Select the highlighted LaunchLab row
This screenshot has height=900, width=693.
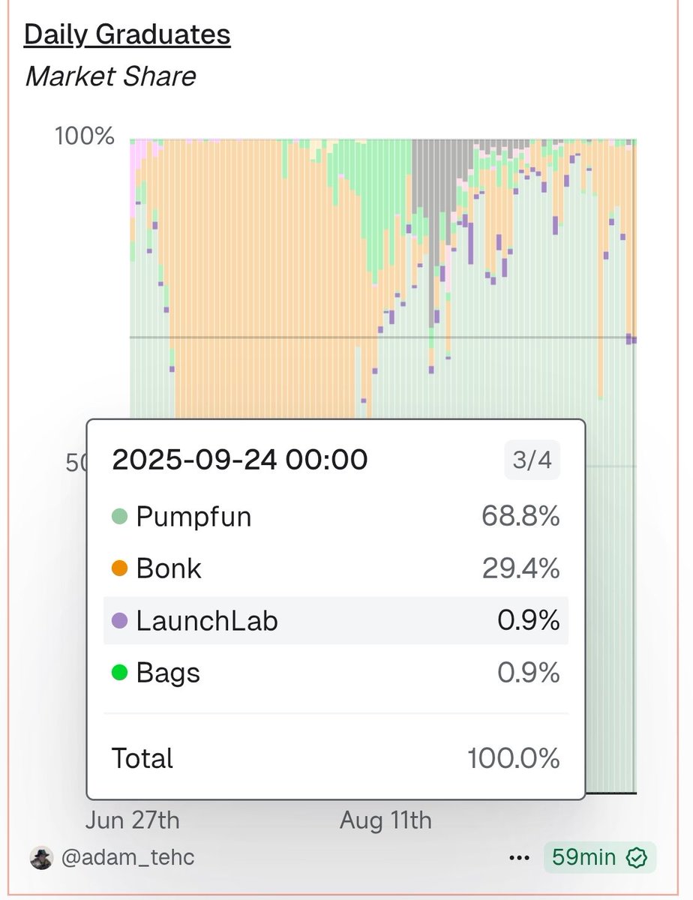(335, 620)
